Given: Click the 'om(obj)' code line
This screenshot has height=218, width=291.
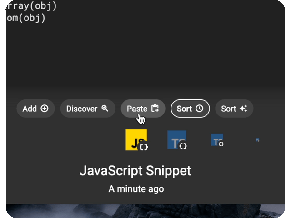Looking at the screenshot, I should 26,18.
